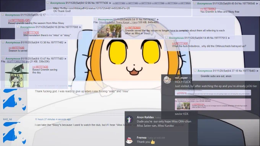Open first embedded screenshot in no1_esper's message
The image size is (260, 146).
(x=213, y=92)
